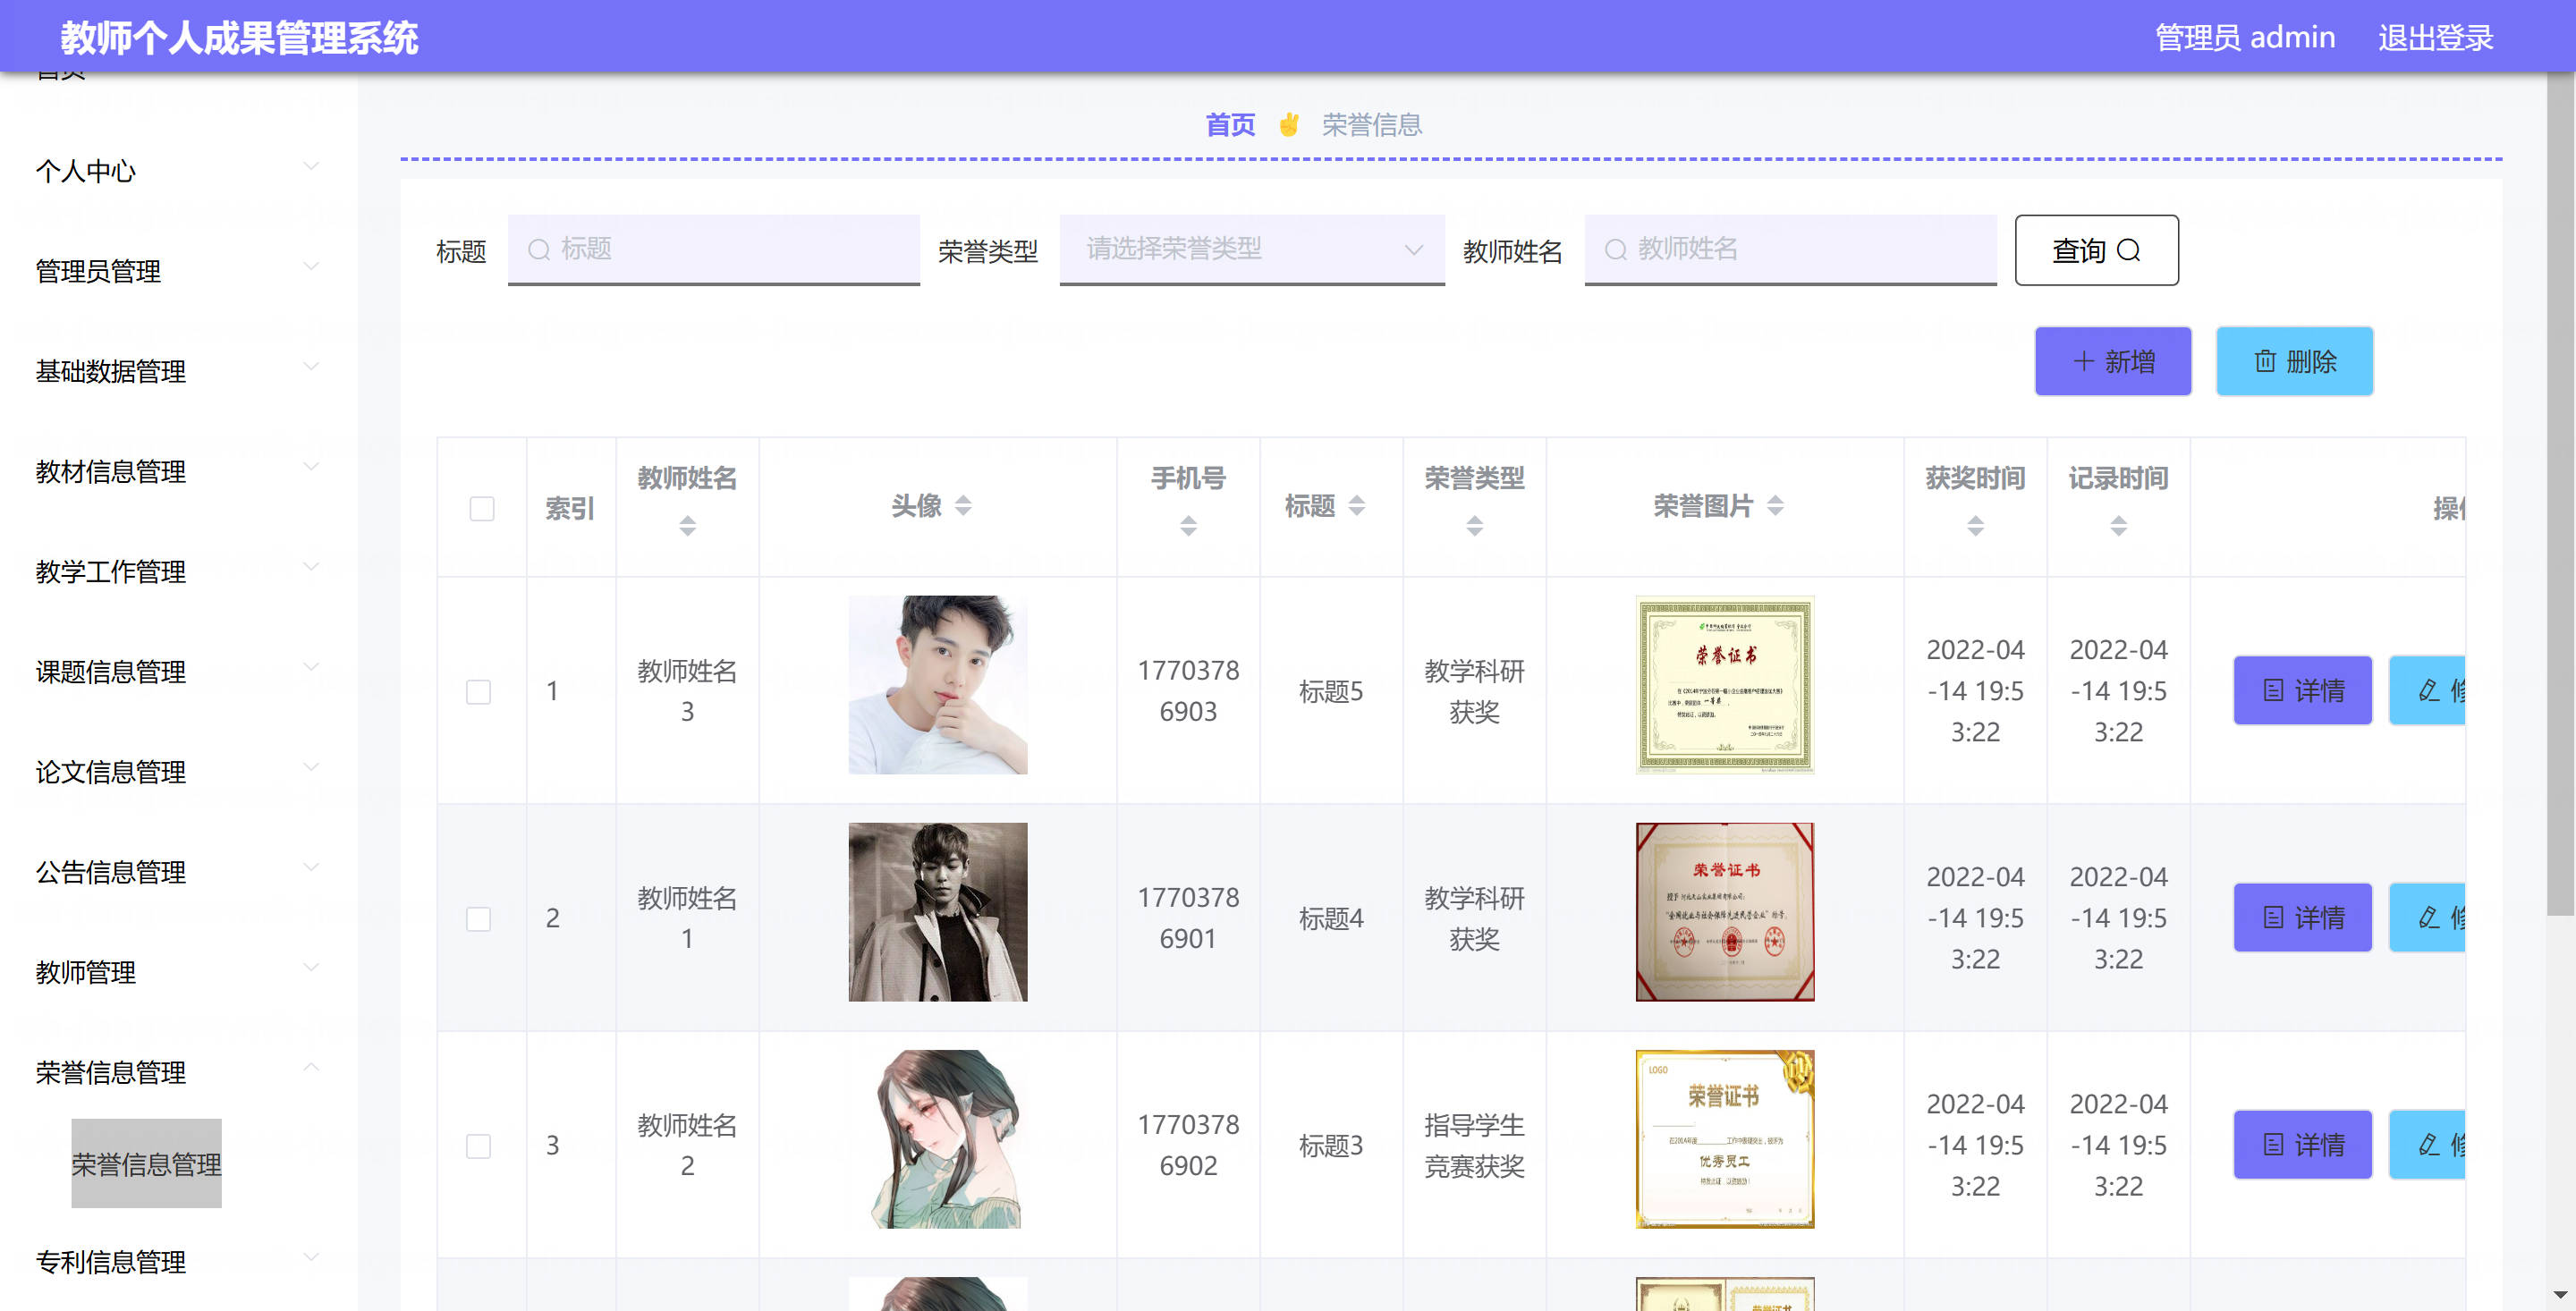Click the 删除 delete button
The image size is (2576, 1311).
click(2294, 361)
